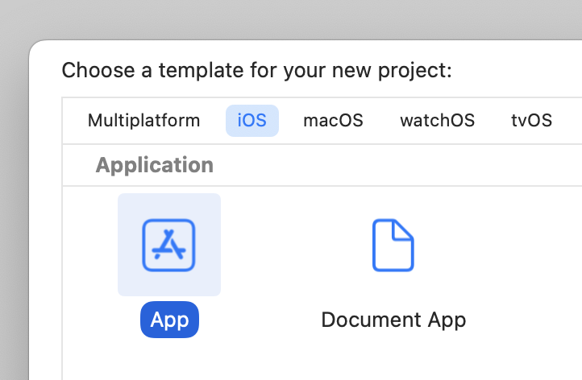The image size is (582, 380).
Task: Click the A-shaped glyph in the App icon
Action: pyautogui.click(x=169, y=243)
